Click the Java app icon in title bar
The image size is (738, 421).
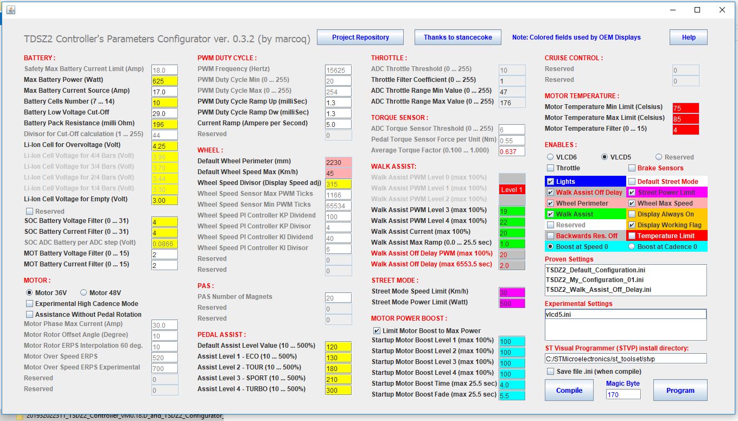[x=11, y=10]
